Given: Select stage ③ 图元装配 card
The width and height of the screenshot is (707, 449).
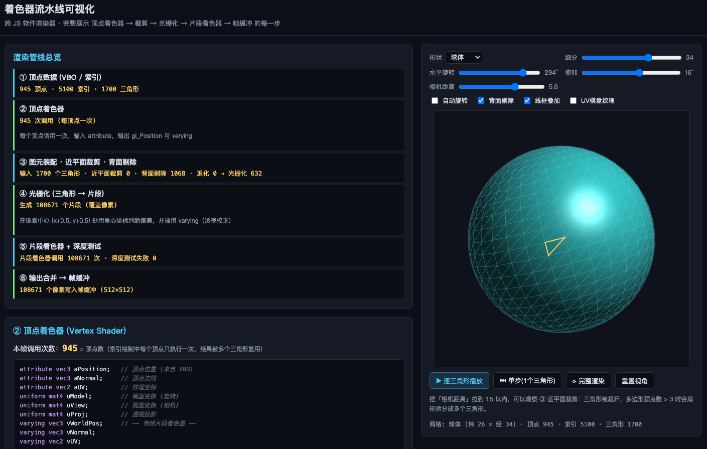Looking at the screenshot, I should pos(209,168).
